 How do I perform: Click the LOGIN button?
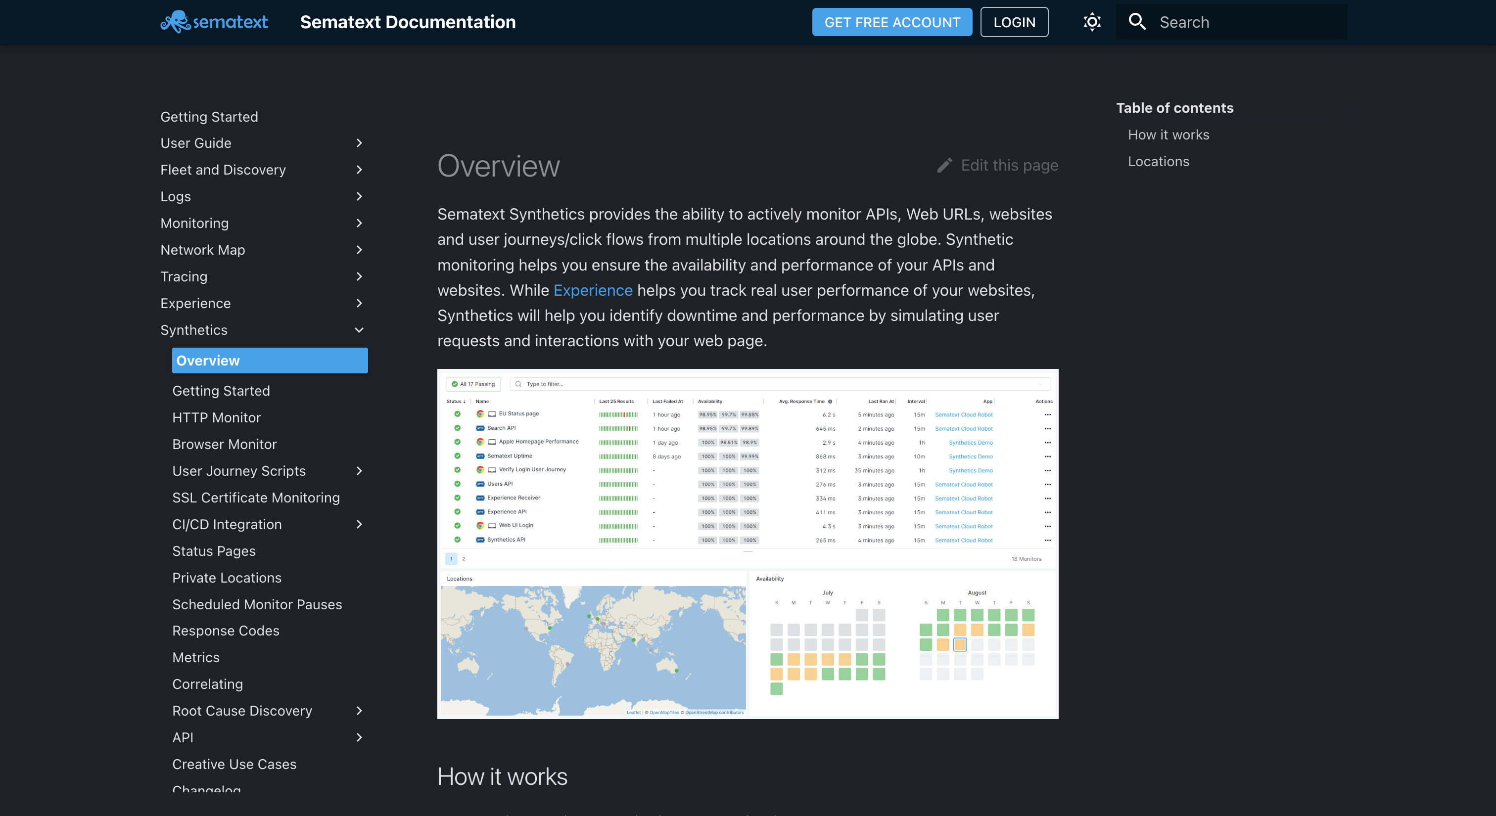(1014, 22)
